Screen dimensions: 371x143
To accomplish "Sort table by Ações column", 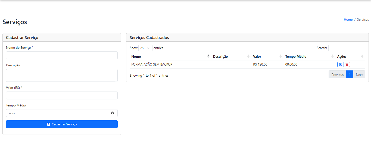I will 350,57.
